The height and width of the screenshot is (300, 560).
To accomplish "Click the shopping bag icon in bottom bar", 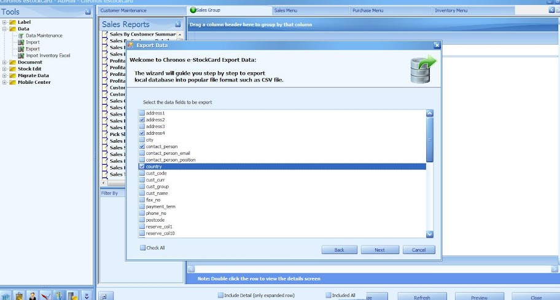I will point(19,296).
